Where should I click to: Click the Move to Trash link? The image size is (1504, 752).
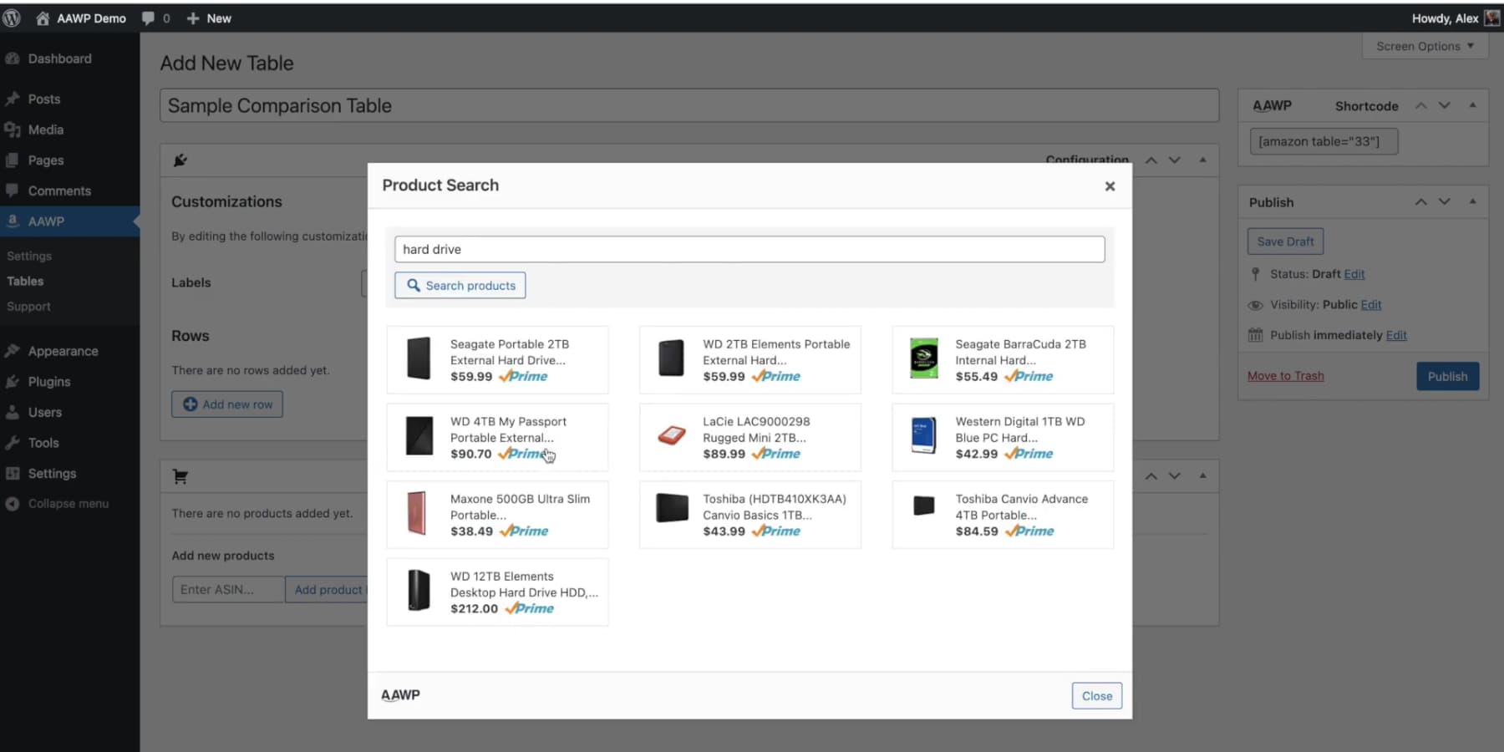click(x=1285, y=375)
